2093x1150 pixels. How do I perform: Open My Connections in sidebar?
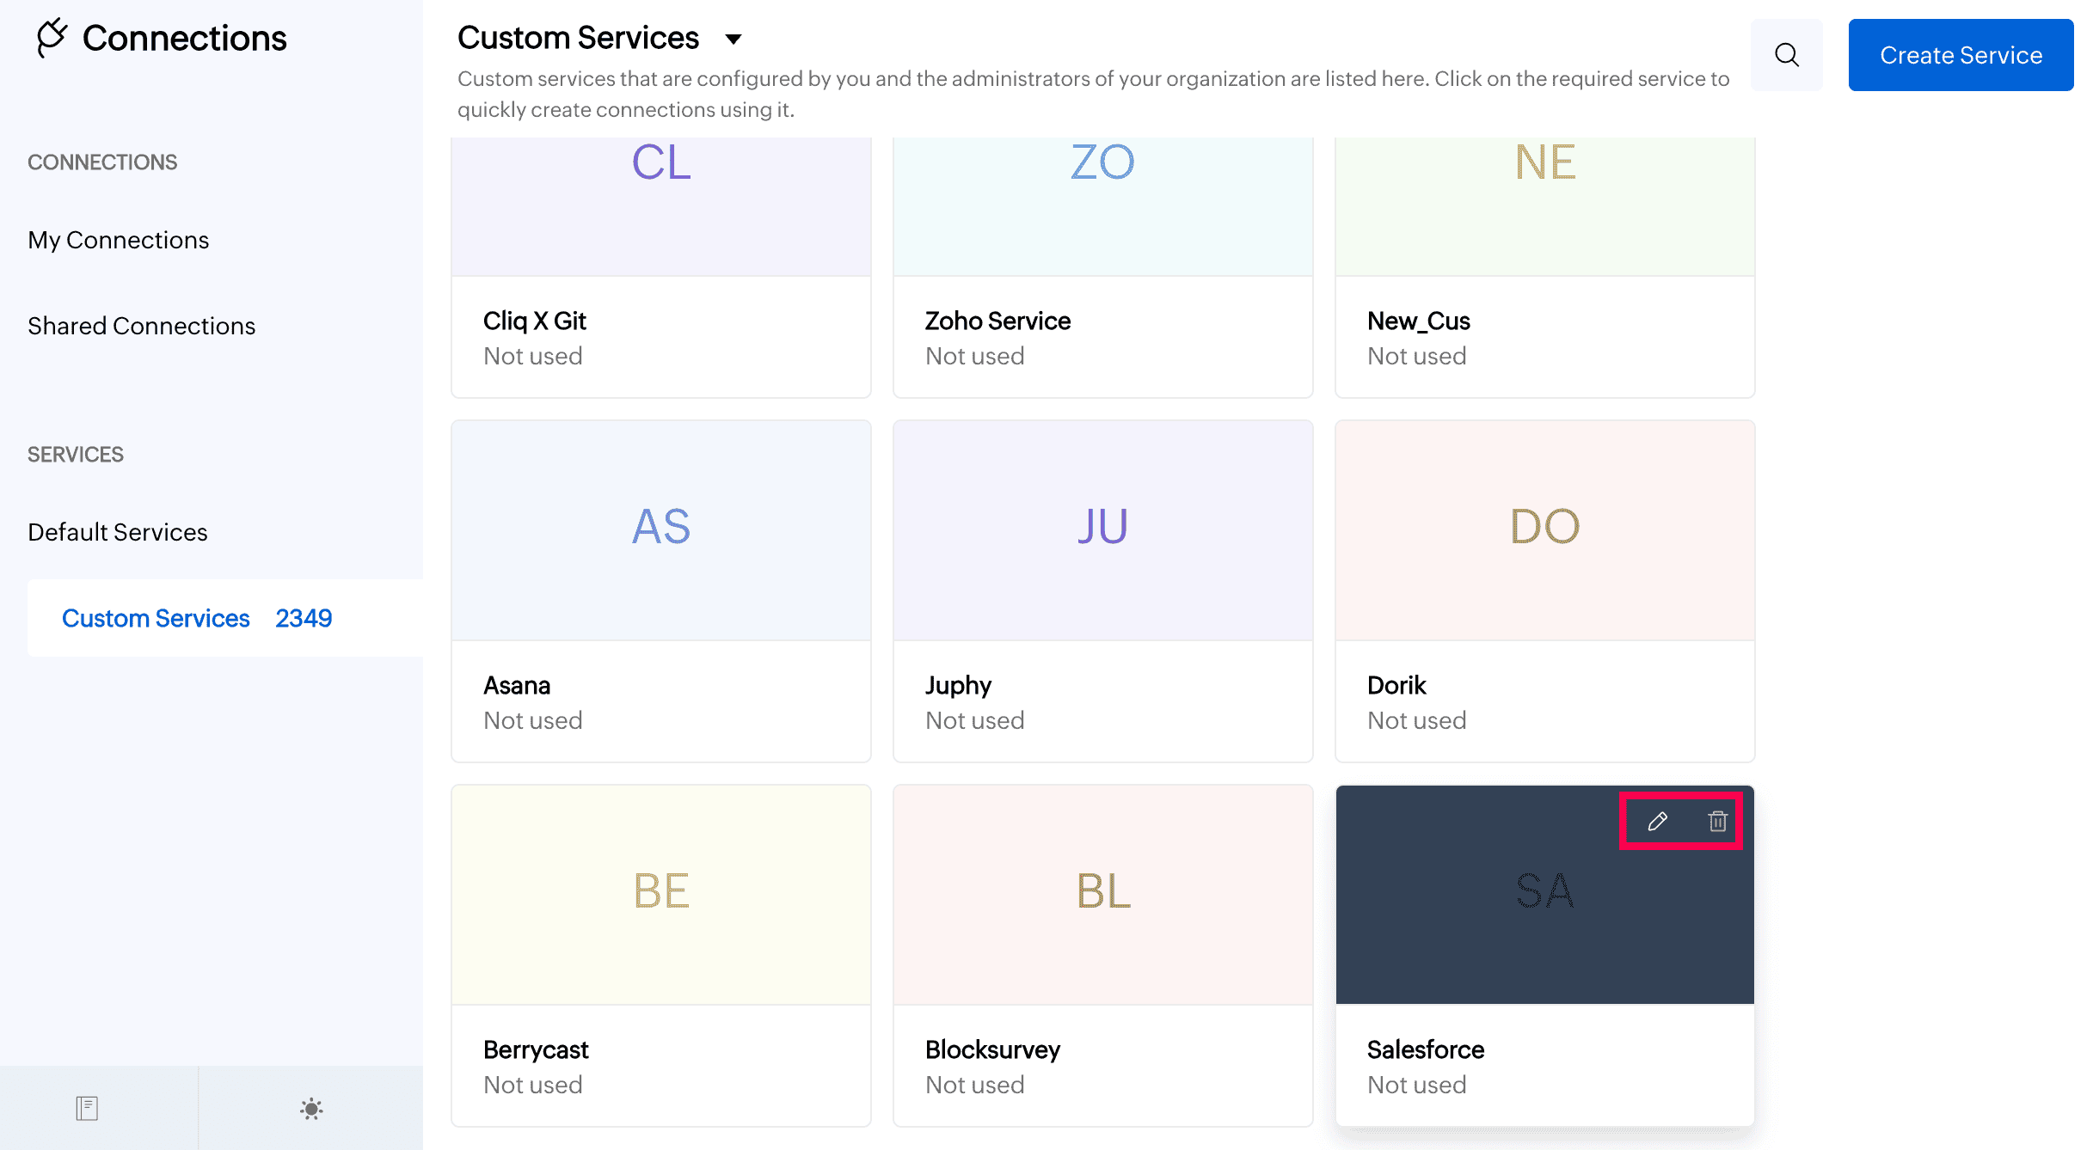[118, 240]
